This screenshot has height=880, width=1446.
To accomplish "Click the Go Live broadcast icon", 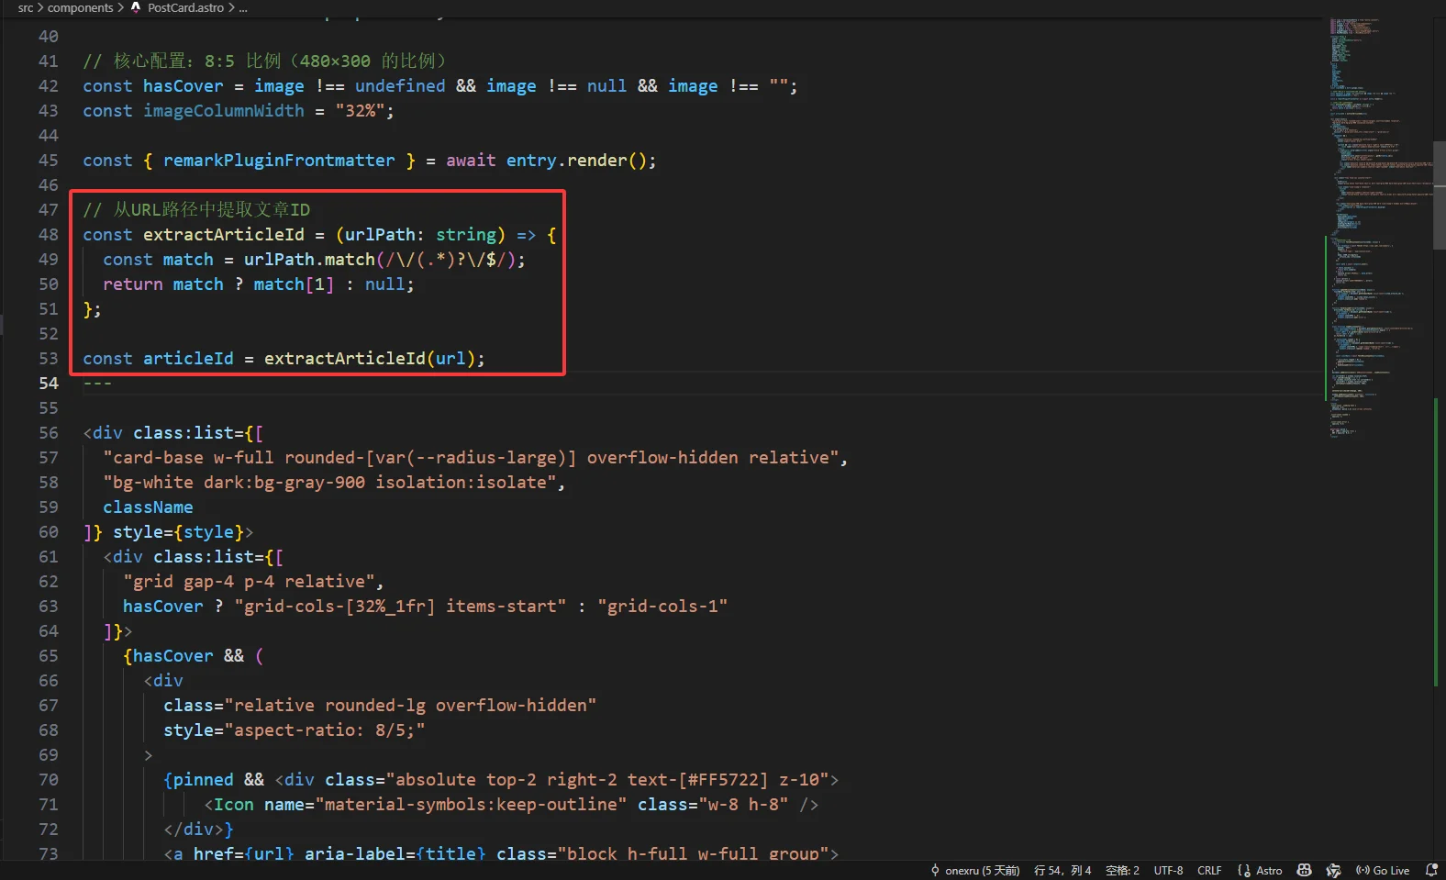I will tap(1363, 870).
